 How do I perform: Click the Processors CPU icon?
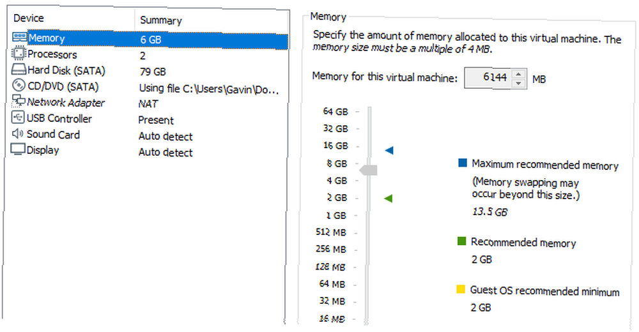pyautogui.click(x=19, y=54)
